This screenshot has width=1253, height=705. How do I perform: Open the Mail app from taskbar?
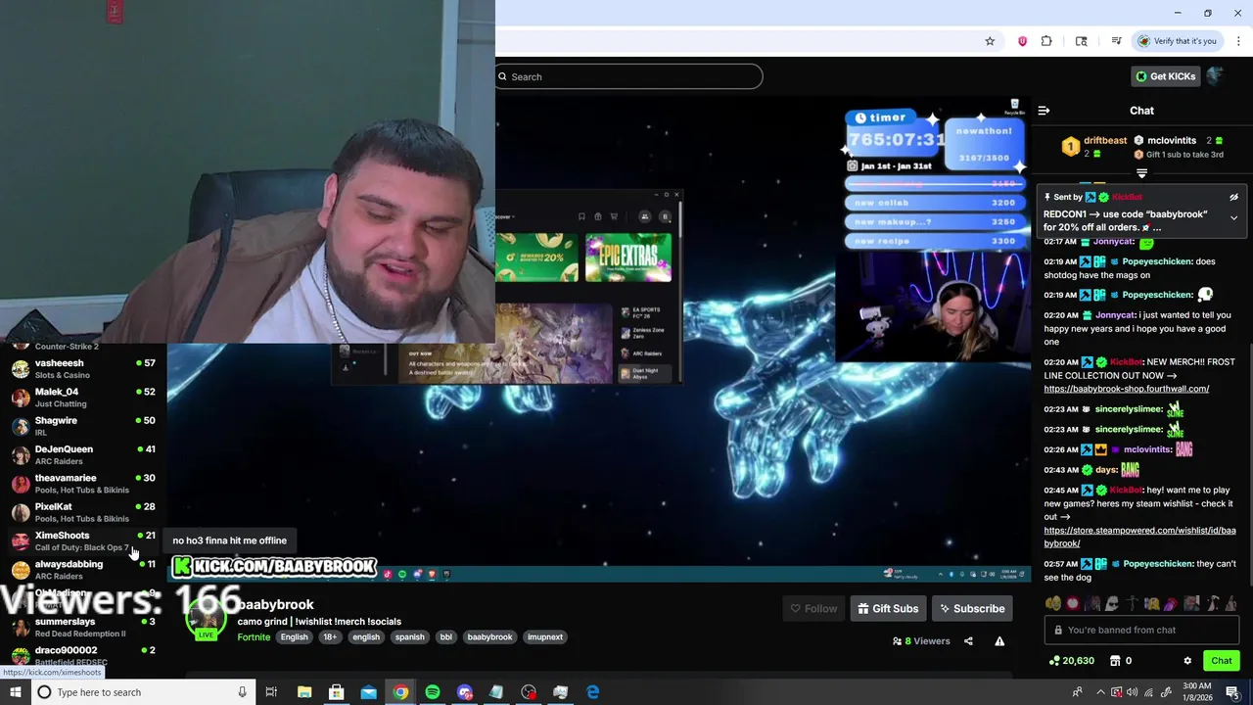click(x=368, y=692)
